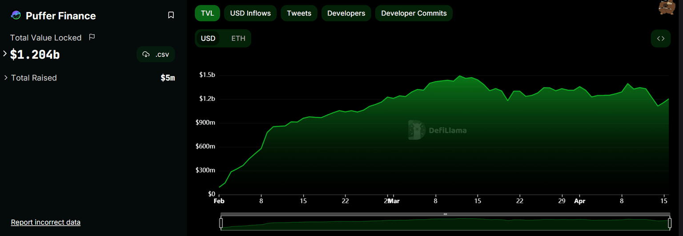Toggle the Developers chart series
The image size is (683, 236).
(x=346, y=13)
